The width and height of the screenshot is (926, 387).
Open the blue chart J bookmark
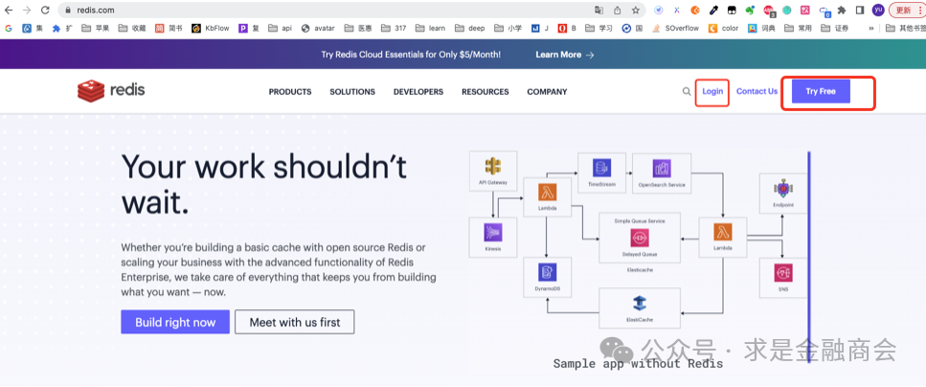[x=540, y=28]
